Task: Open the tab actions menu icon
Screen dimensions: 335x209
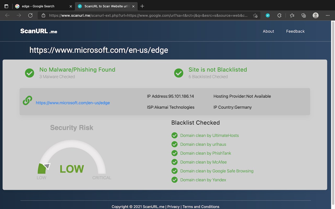Action: pyautogui.click(x=6, y=6)
